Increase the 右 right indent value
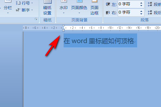The height and width of the screenshot is (107, 161). tap(141, 11)
